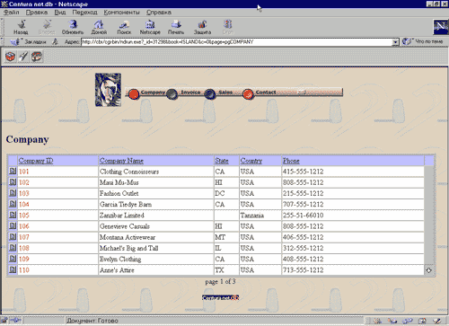Image resolution: width=449 pixels, height=326 pixels.
Task: Click the Back (Назад) toolbar icon
Action: point(21,27)
